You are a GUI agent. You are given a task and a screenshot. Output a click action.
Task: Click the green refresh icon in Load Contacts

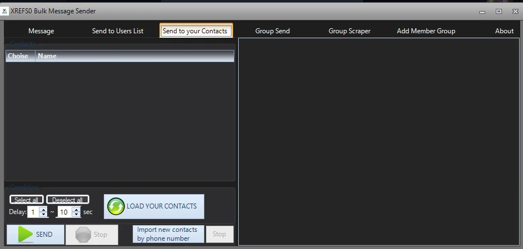tap(115, 206)
